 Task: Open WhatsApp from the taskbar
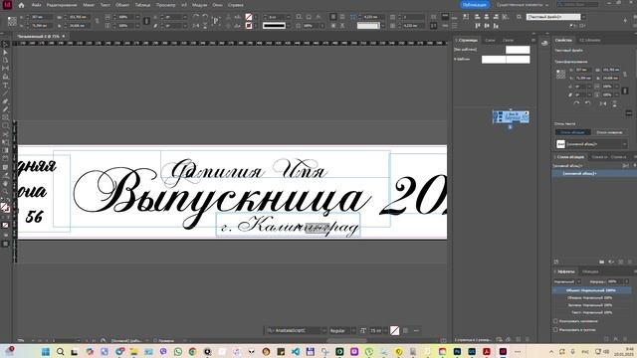(177, 351)
